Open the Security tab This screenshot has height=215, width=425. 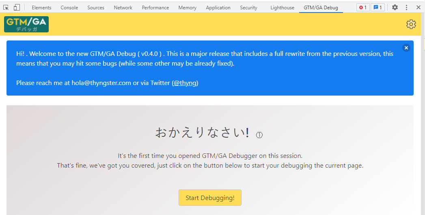(x=248, y=8)
